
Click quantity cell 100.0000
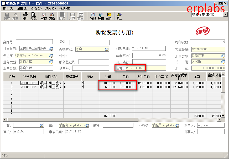click(108, 83)
